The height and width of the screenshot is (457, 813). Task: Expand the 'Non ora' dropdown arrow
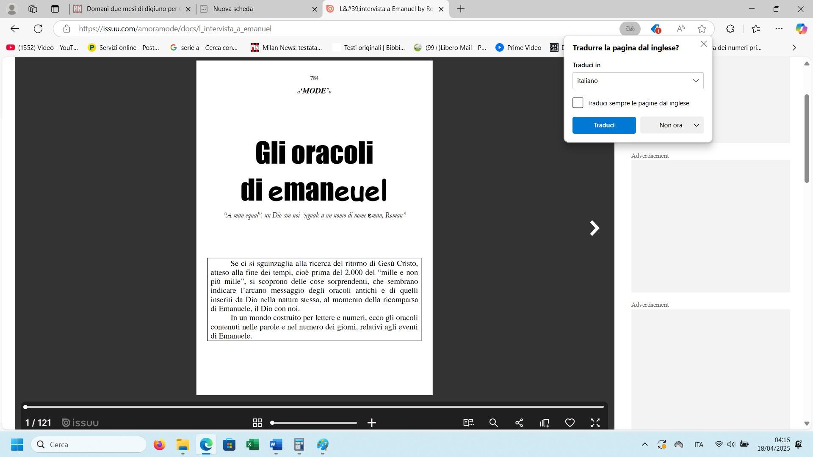[696, 125]
